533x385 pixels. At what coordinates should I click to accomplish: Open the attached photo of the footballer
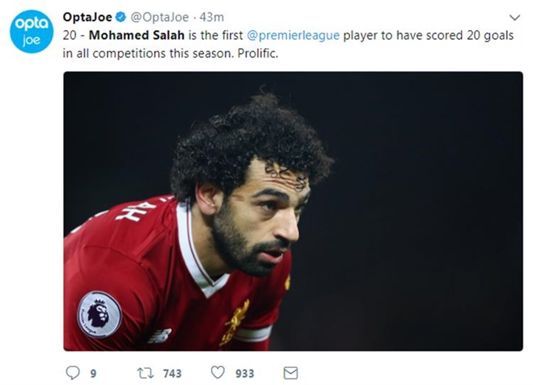(292, 211)
